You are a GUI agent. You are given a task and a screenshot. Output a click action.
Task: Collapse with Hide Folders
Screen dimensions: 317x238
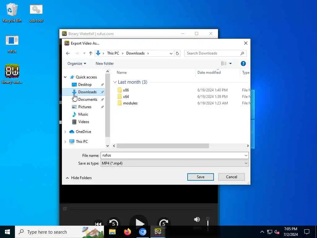79,178
